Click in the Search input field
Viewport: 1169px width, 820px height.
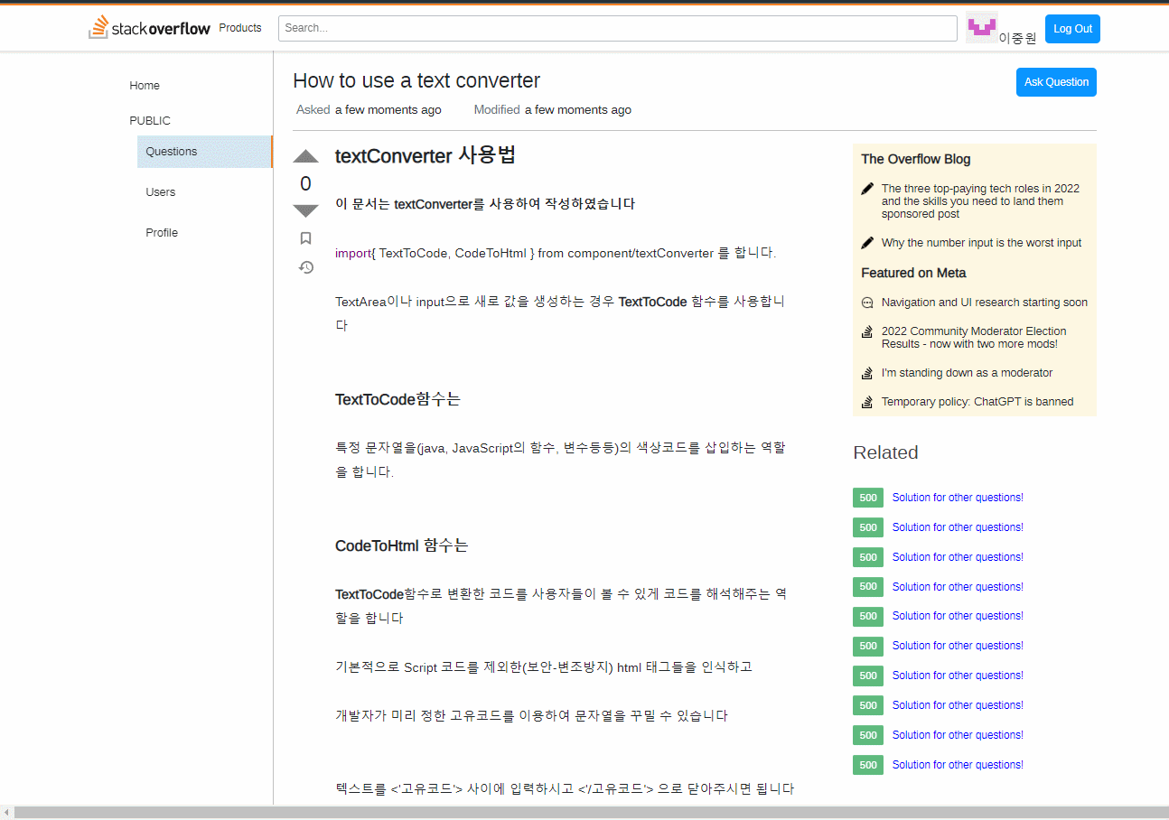point(618,28)
